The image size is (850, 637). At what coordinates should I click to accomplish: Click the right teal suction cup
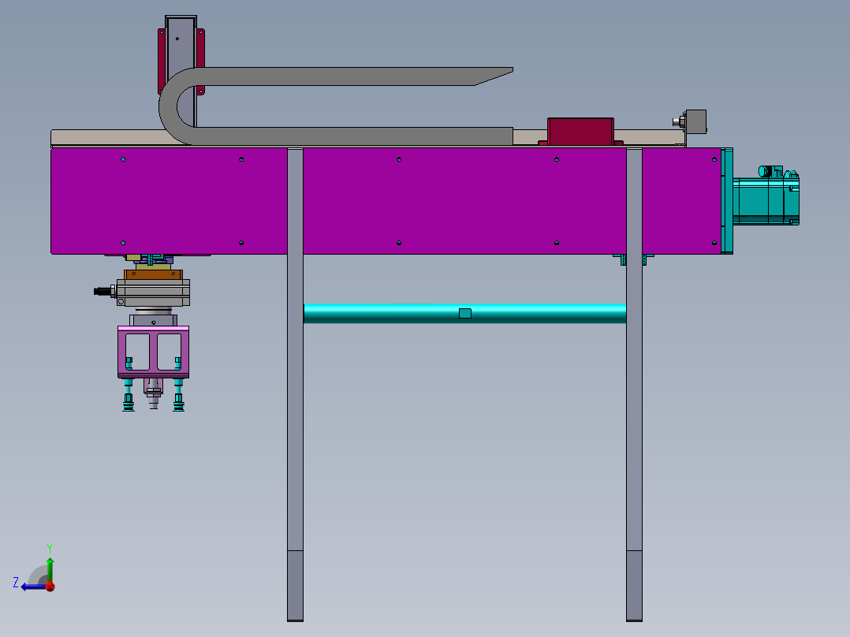pos(178,403)
